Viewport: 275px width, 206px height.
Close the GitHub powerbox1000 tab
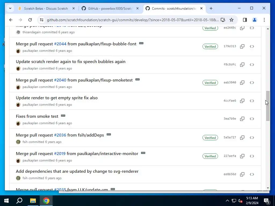point(137,8)
